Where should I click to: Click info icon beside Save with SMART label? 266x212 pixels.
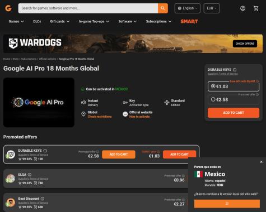[257, 81]
